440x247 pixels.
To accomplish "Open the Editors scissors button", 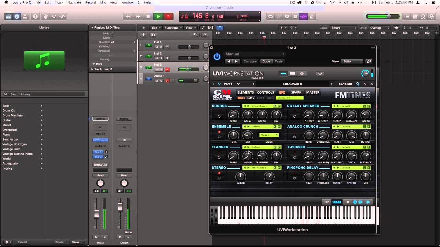I will tap(62, 16).
